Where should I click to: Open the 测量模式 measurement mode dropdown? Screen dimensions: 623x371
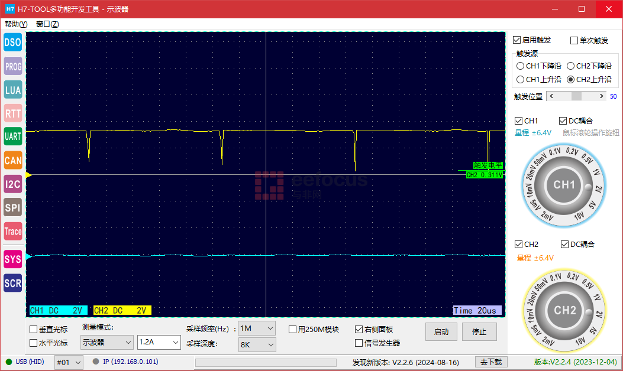(106, 343)
